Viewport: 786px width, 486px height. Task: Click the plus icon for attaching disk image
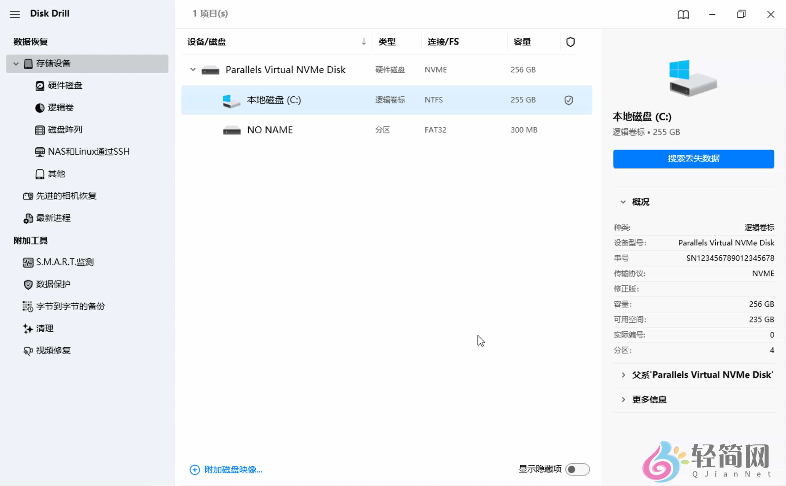(x=195, y=470)
